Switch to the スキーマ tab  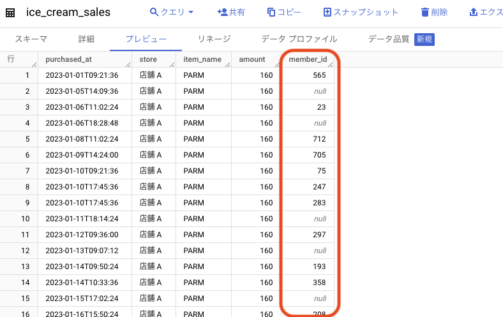point(31,39)
